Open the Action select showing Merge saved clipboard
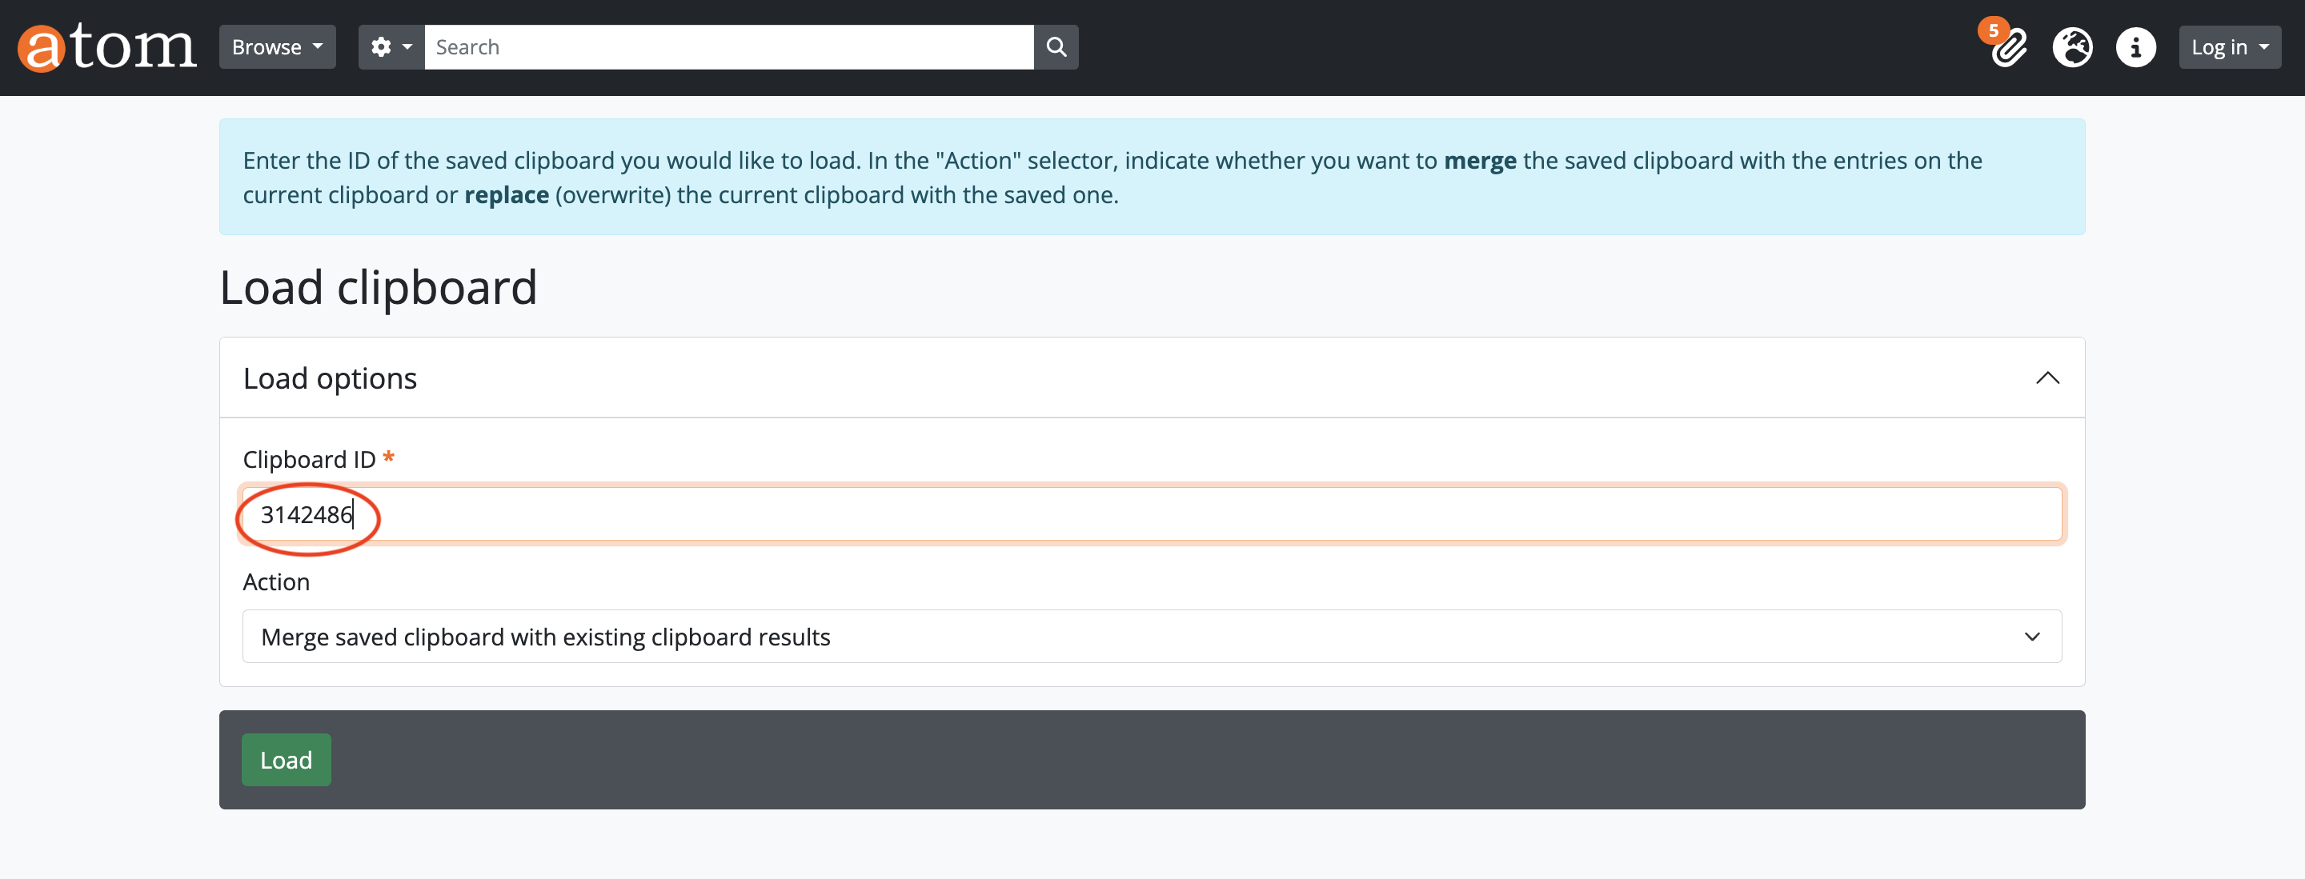This screenshot has width=2305, height=879. coord(1152,637)
